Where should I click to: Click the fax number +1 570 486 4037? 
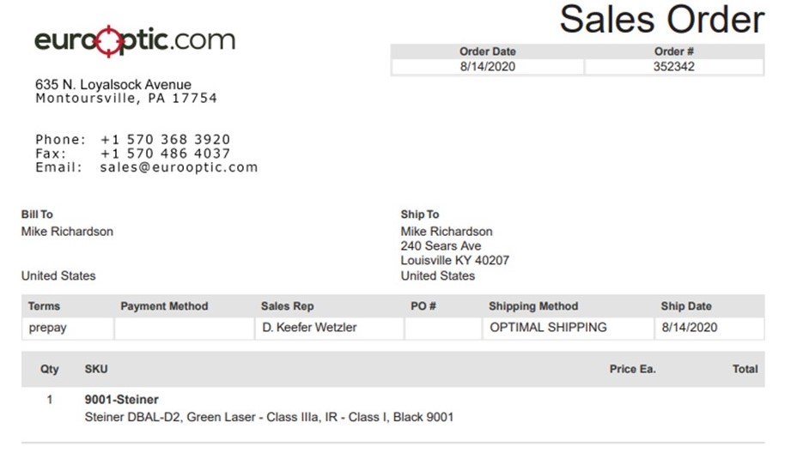click(x=165, y=153)
